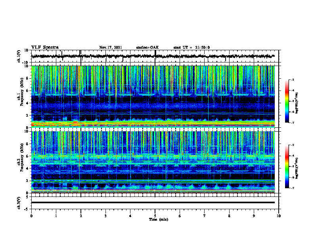Click the ch.1 spectrogram color scale bar
The height and width of the screenshot is (242, 314).
(x=287, y=101)
